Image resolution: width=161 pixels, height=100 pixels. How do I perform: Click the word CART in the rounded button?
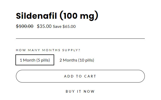tap(90, 76)
